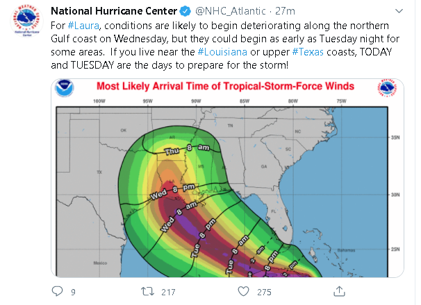The image size is (421, 305).
Task: Click the National Weather Service logo on map
Action: coord(387,88)
